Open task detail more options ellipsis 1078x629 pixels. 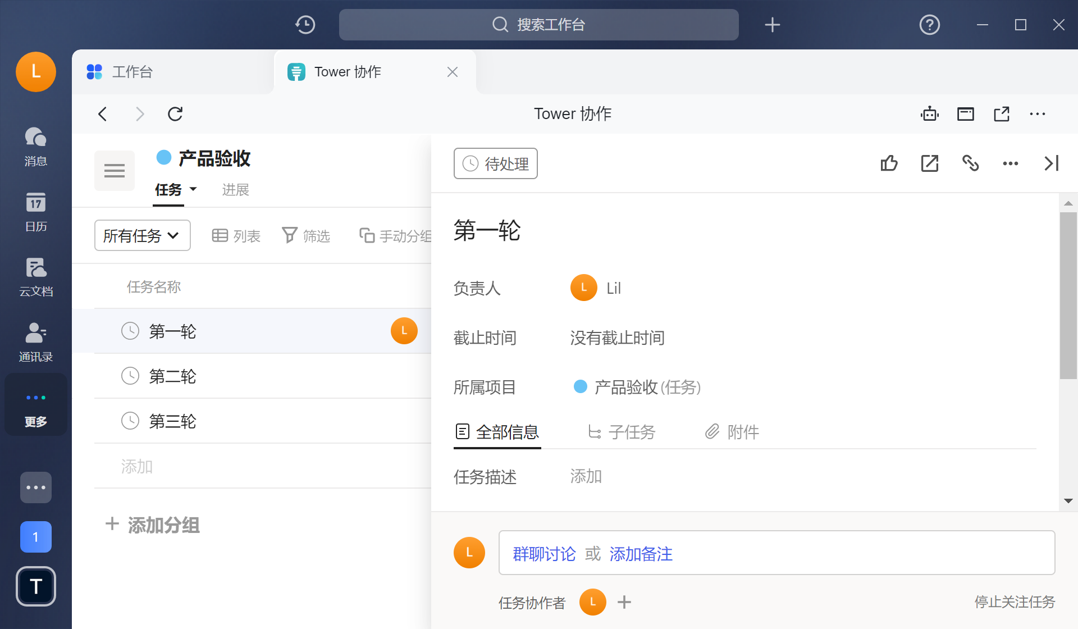click(1011, 163)
